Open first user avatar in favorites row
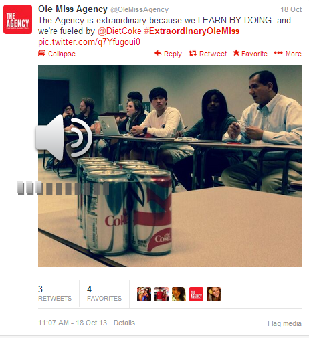 [x=144, y=294]
